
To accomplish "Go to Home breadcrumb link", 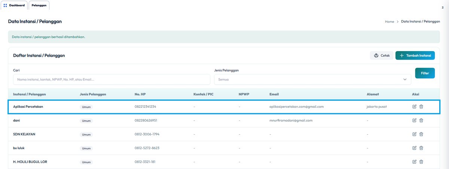I will tap(390, 22).
